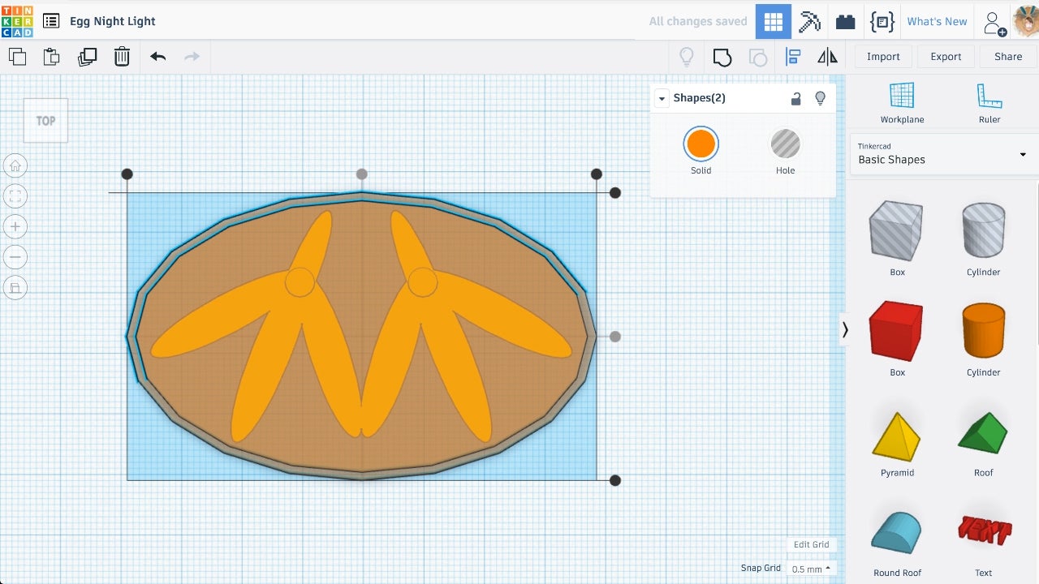Viewport: 1039px width, 584px height.
Task: Click the Paste icon in the toolbar
Action: (x=51, y=57)
